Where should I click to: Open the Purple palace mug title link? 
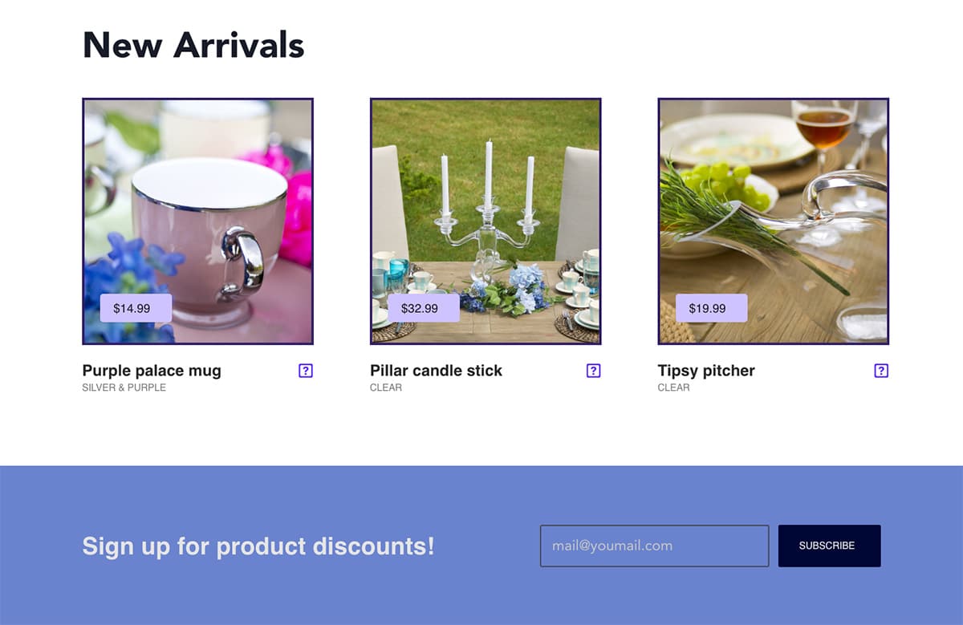pyautogui.click(x=152, y=371)
